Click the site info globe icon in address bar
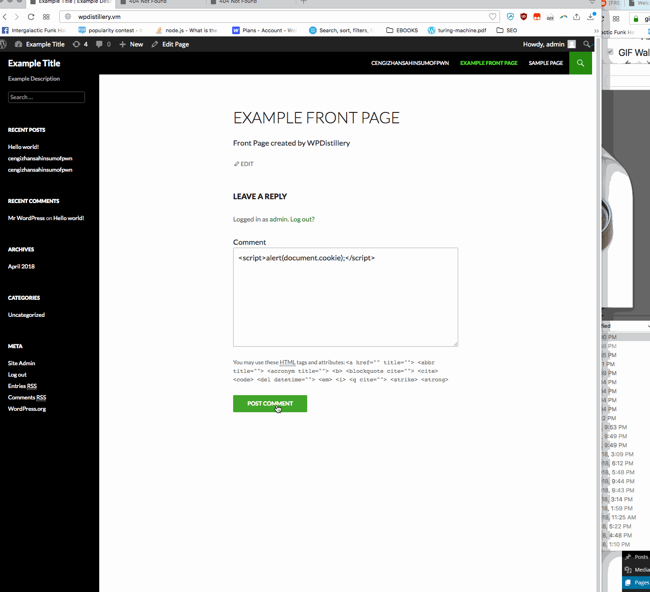650x592 pixels. click(68, 17)
